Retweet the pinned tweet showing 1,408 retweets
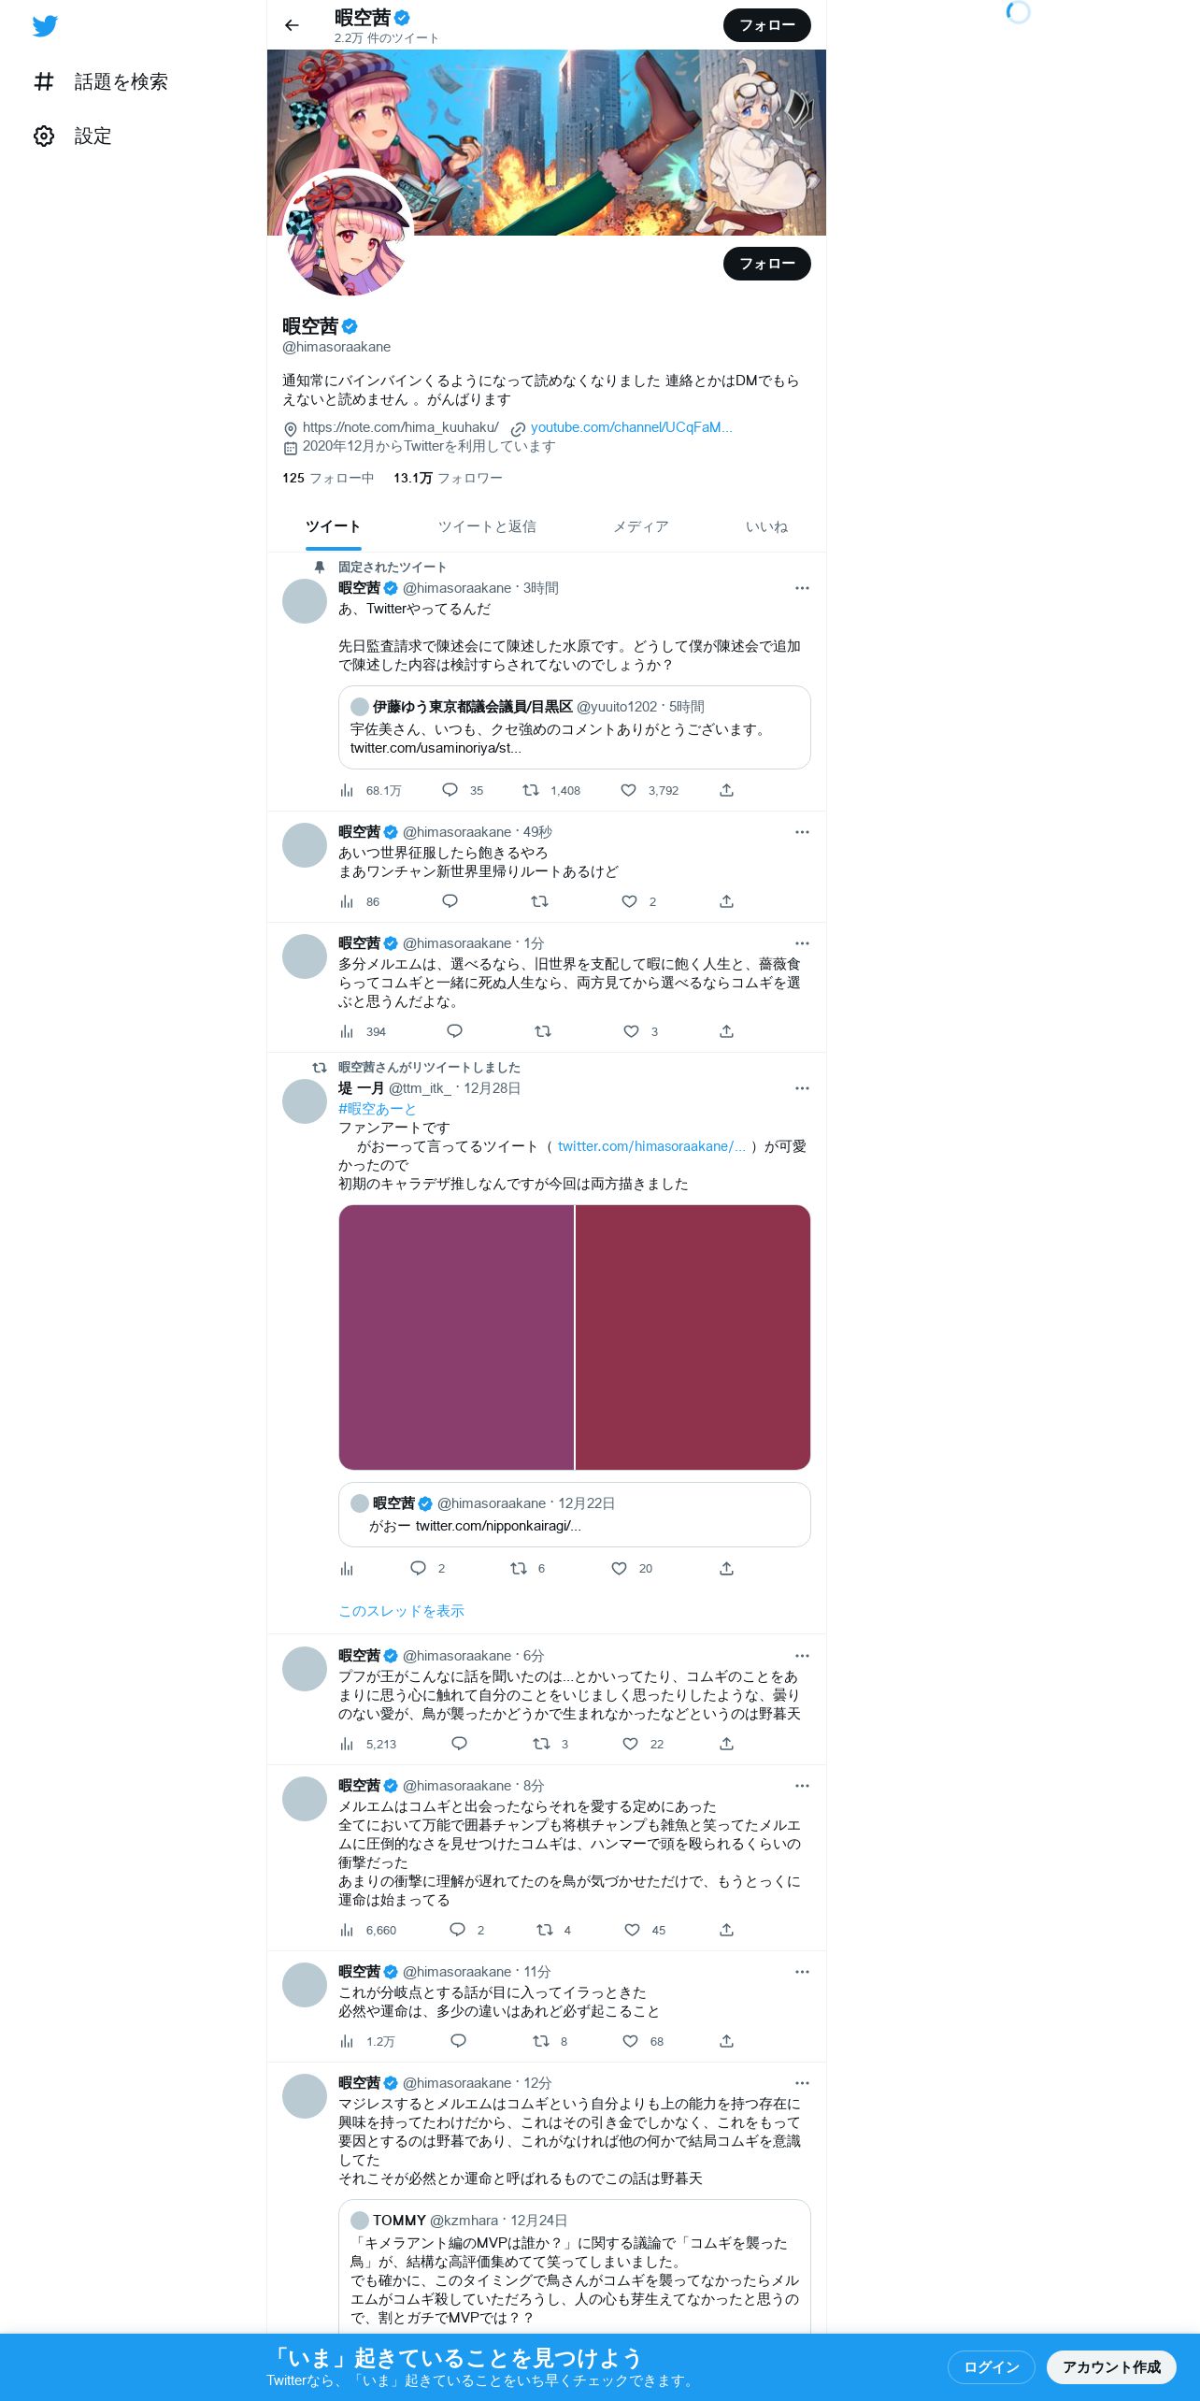This screenshot has height=2401, width=1200. 531,790
